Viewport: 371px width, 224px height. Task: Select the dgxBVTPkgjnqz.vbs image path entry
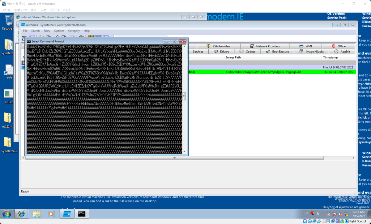click(264, 72)
